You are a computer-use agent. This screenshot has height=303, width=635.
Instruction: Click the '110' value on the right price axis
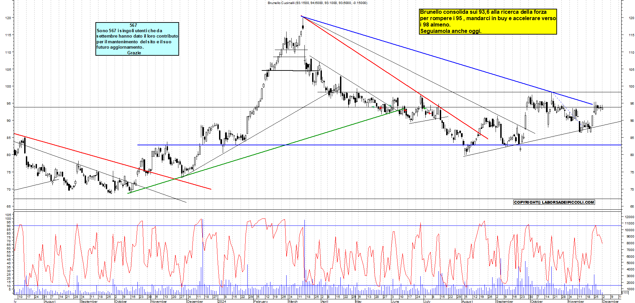pyautogui.click(x=631, y=52)
